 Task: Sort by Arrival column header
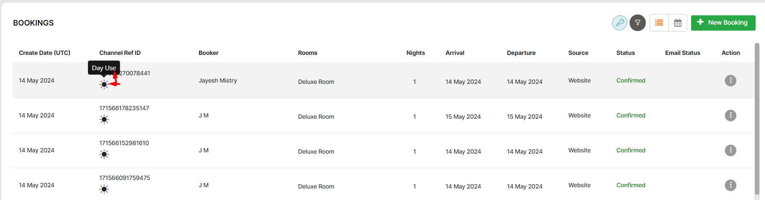pos(454,53)
